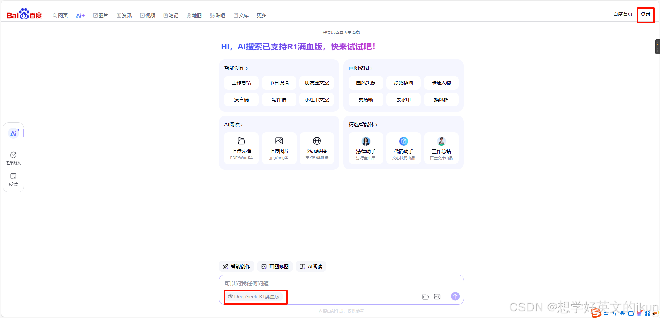Click the 智能创作 chip above the input
Image resolution: width=660 pixels, height=318 pixels.
pos(236,266)
